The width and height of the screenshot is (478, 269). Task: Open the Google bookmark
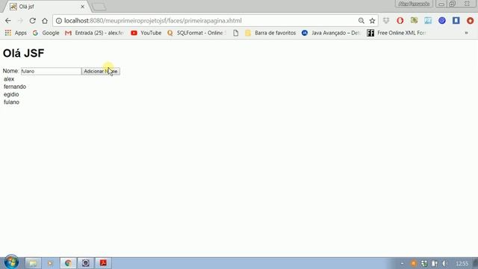pos(46,33)
